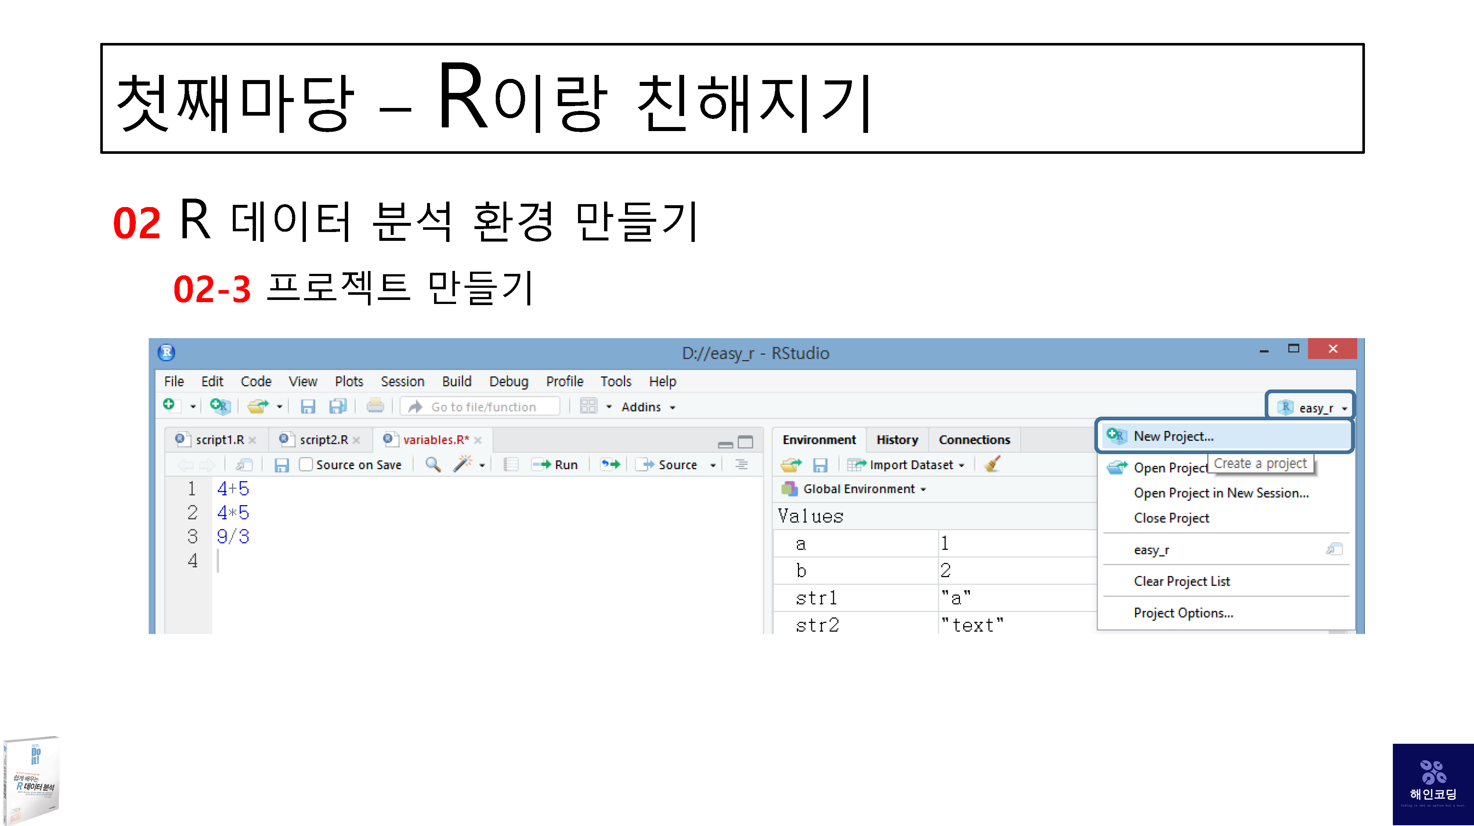Click the Find/Replace magnifier icon
1474x826 pixels.
tap(433, 464)
